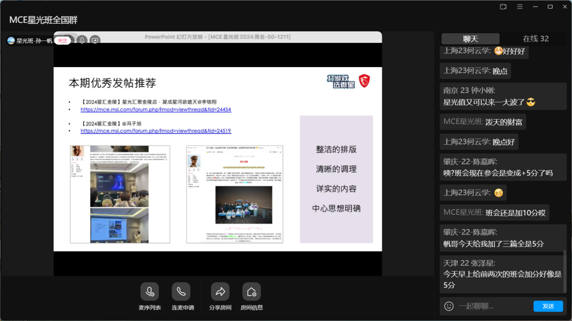Viewport: 572px width, 321px height.
Task: Click the forum link ending in tid=24519
Action: pos(155,131)
